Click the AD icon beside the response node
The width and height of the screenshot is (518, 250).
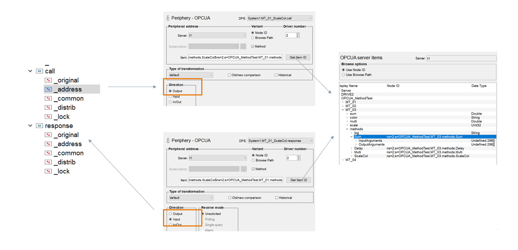point(40,126)
